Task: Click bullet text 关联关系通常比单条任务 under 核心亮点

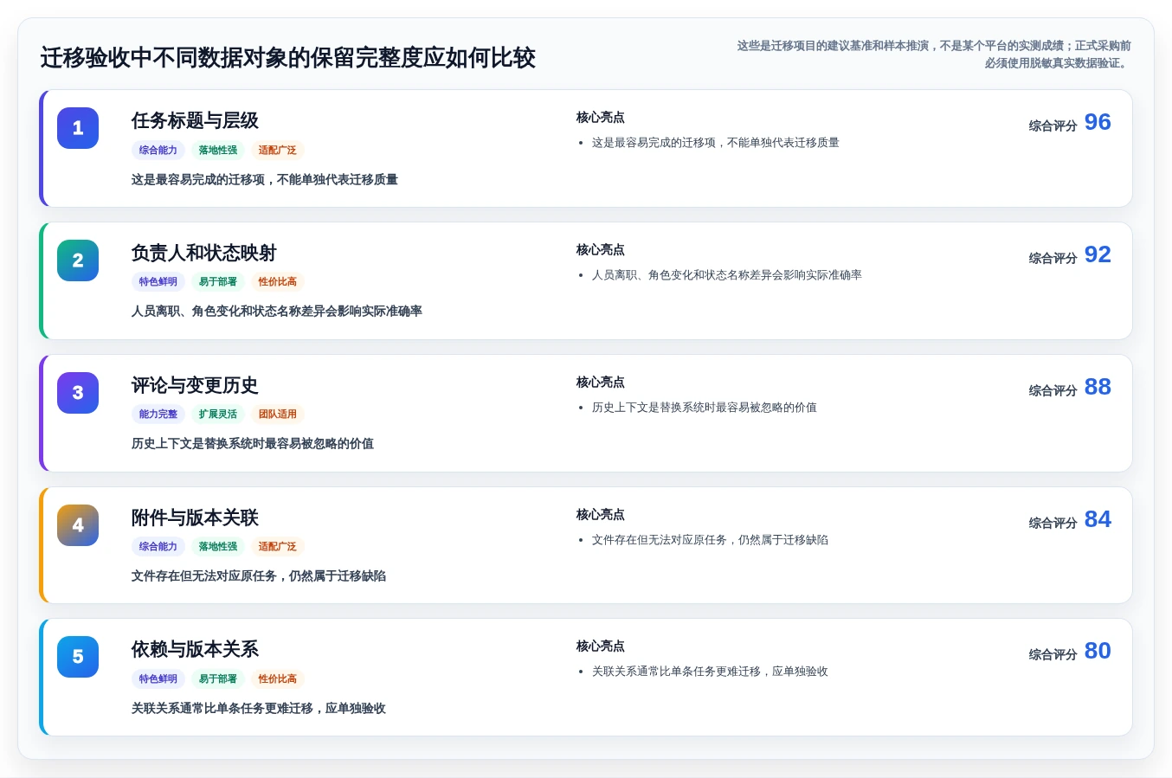Action: (x=710, y=672)
